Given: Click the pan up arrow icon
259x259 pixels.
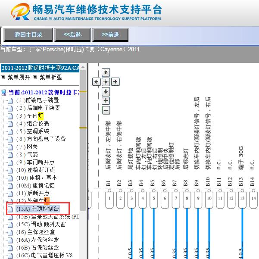Looking at the screenshot, I should click(x=106, y=72).
